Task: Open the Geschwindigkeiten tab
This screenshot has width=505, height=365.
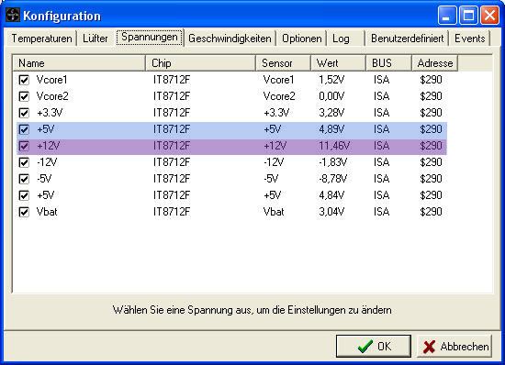Action: coord(230,39)
